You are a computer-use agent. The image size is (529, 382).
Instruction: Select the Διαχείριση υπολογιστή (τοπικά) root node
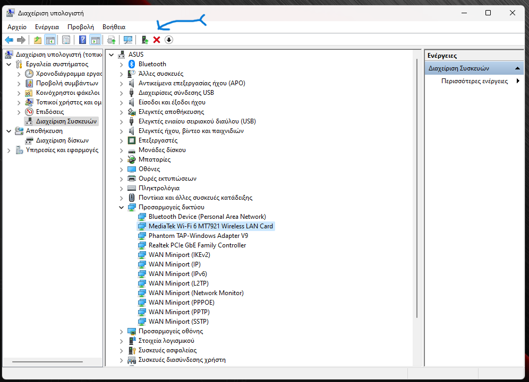pyautogui.click(x=59, y=55)
